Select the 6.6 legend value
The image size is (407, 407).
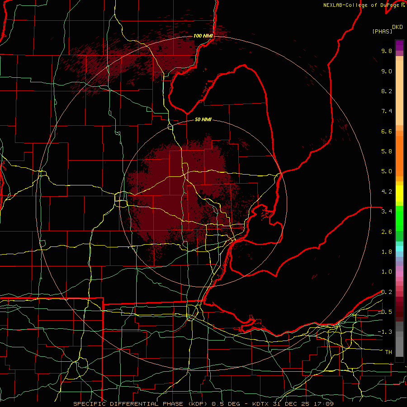(387, 131)
